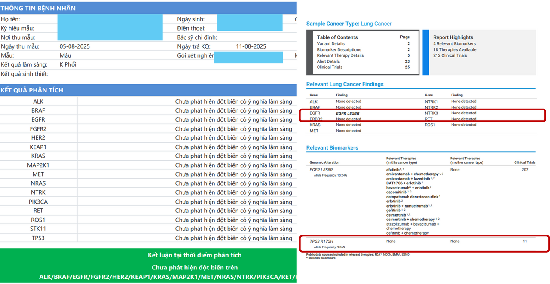Select the KEAP1 gene row label
This screenshot has height=284, width=550.
[x=38, y=147]
